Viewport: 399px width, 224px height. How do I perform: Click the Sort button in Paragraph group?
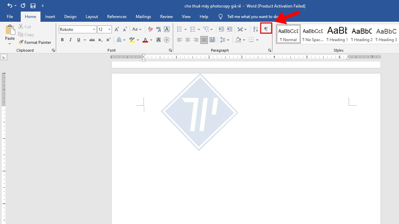(255, 29)
